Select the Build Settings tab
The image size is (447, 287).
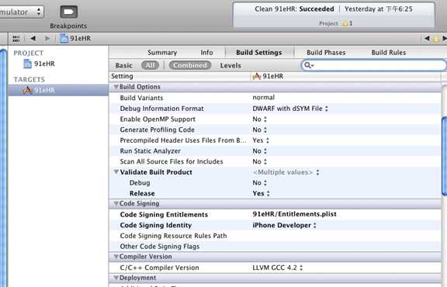[259, 53]
